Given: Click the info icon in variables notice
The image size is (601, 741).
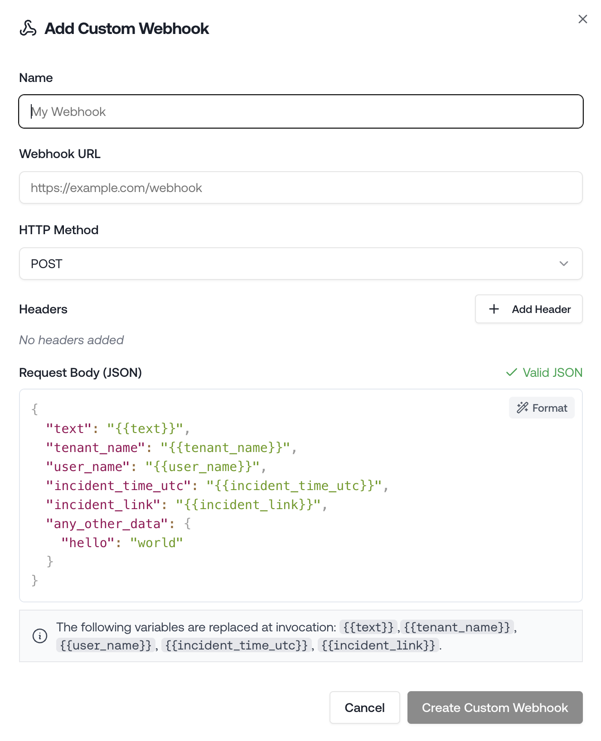Looking at the screenshot, I should 40,636.
